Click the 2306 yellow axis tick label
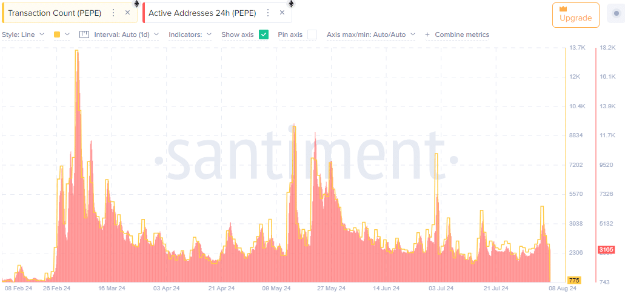 click(577, 253)
